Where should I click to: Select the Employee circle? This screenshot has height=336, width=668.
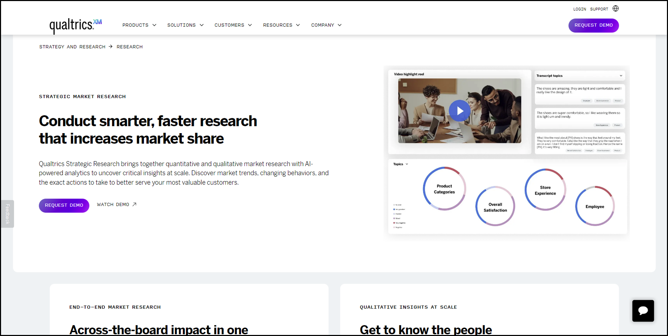click(595, 206)
